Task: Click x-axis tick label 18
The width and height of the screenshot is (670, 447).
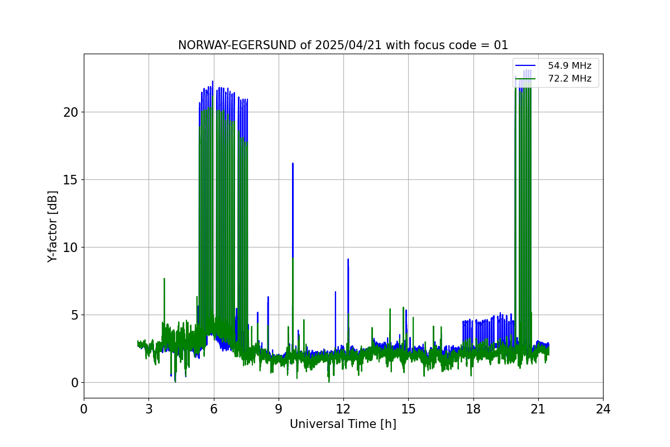Action: (x=473, y=409)
